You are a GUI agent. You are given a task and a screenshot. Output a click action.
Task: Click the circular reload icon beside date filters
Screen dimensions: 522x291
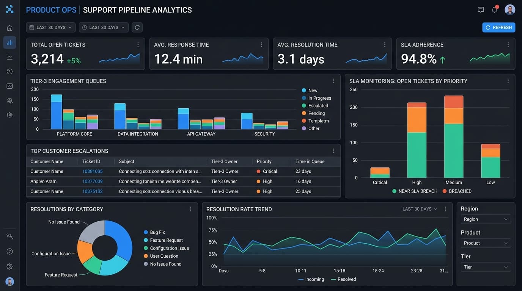(x=137, y=27)
